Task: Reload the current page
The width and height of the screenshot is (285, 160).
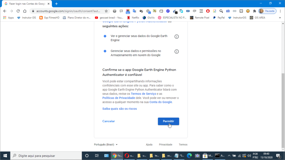Action: (18, 11)
